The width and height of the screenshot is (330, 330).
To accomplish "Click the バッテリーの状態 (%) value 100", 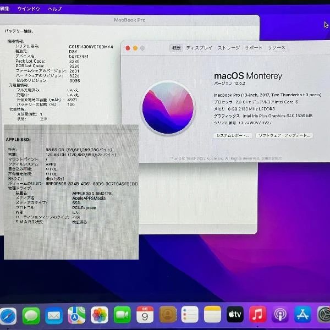I will [71, 105].
